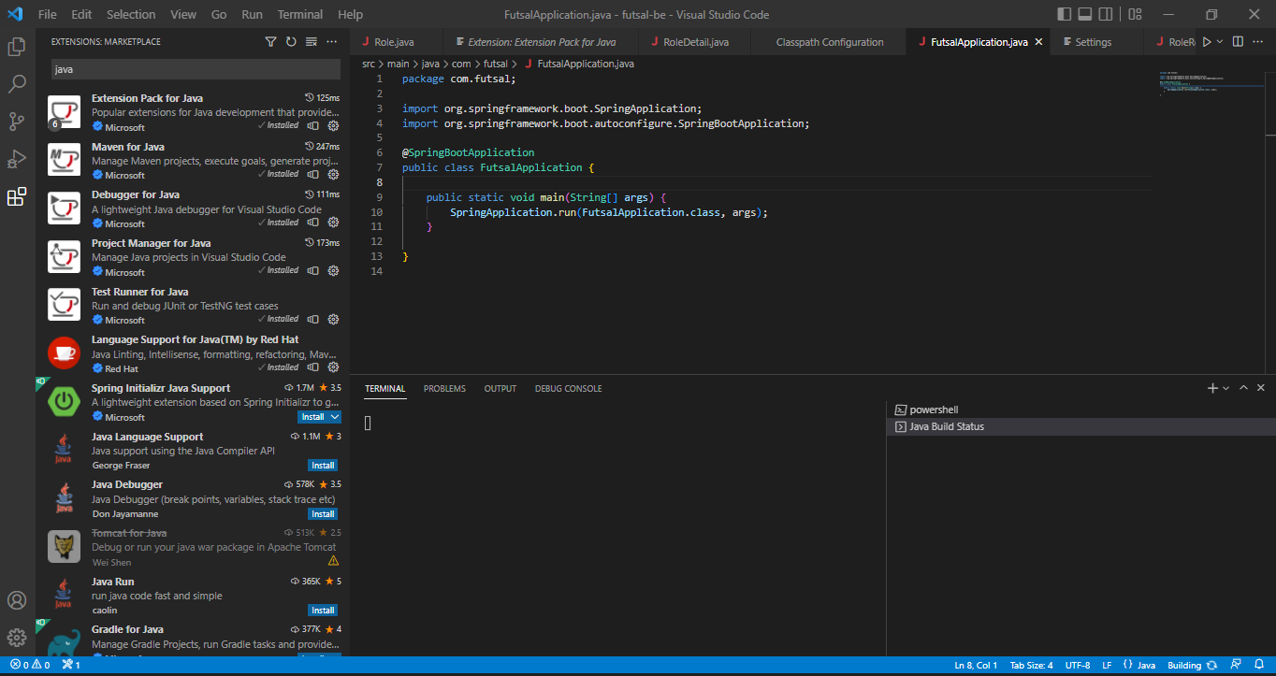The width and height of the screenshot is (1276, 676).
Task: Run the Java file with play icon
Action: [x=1207, y=42]
